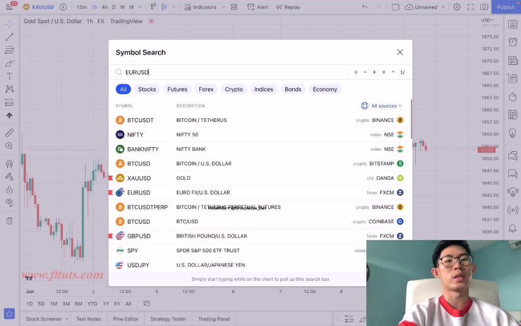Open the alerts clock icon in sidebar
The width and height of the screenshot is (521, 326).
[513, 42]
